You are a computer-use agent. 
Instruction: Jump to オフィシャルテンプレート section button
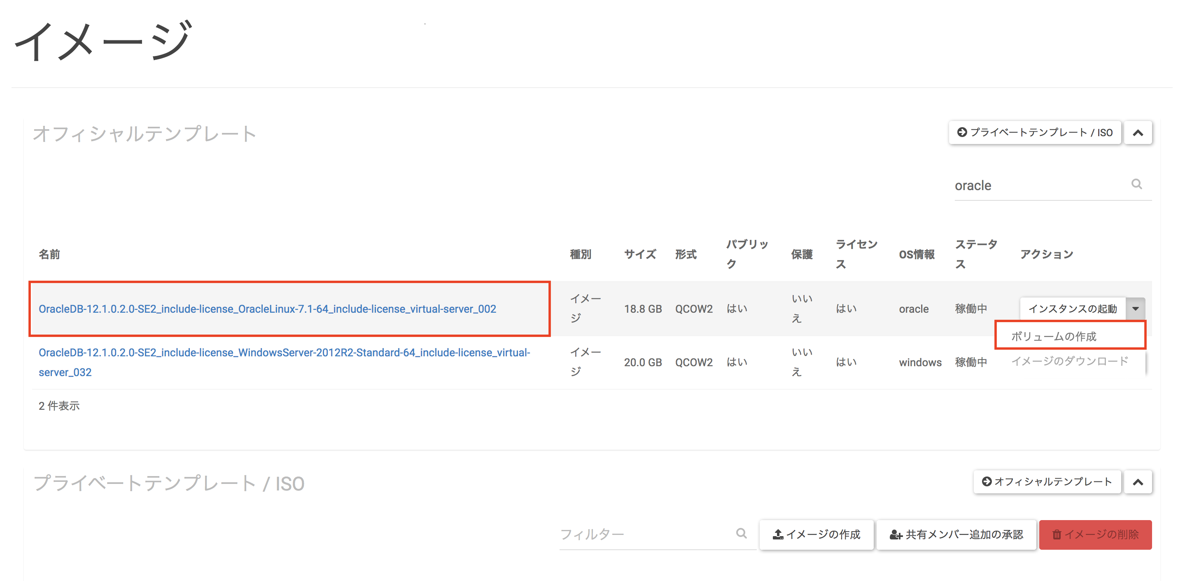(x=1047, y=482)
